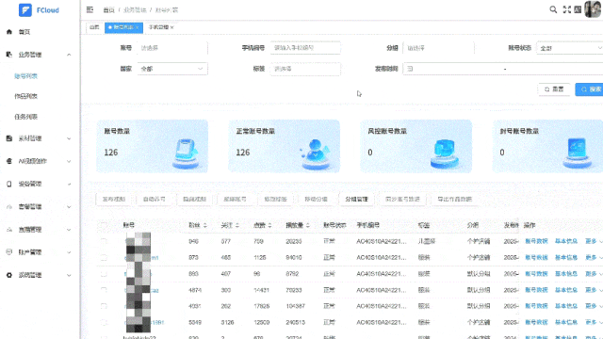Expand the 素材管理 sidebar menu
Screen dimensions: 603x339
(x=39, y=138)
